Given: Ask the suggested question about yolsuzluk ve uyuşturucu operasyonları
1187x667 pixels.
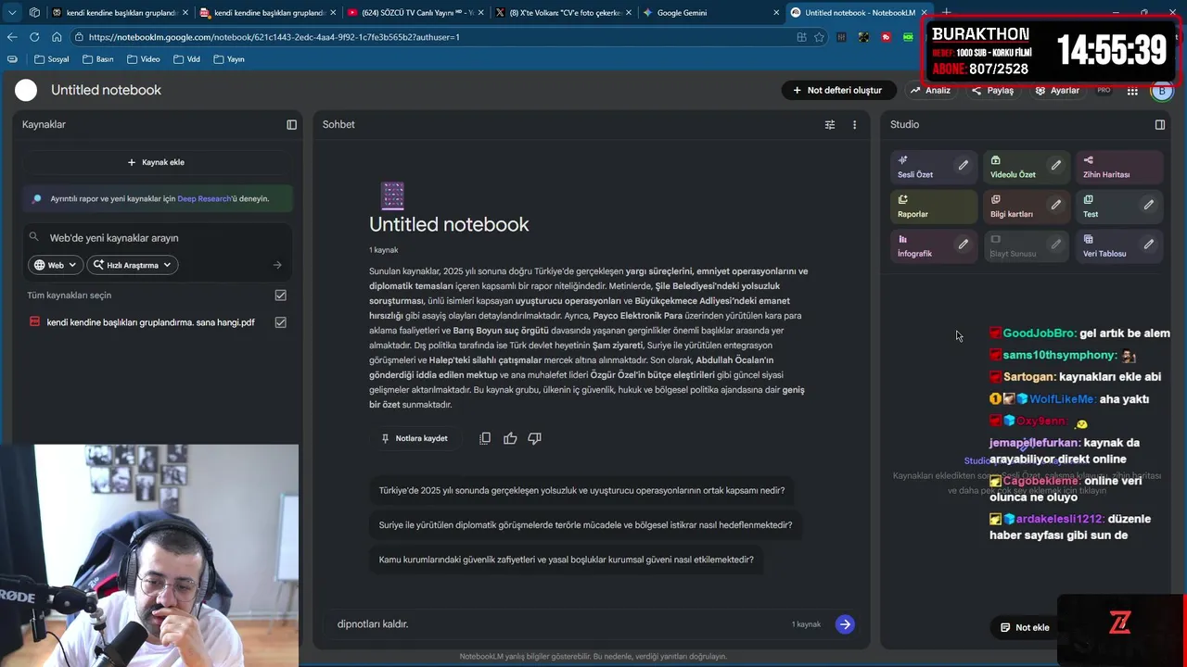Looking at the screenshot, I should tap(581, 490).
